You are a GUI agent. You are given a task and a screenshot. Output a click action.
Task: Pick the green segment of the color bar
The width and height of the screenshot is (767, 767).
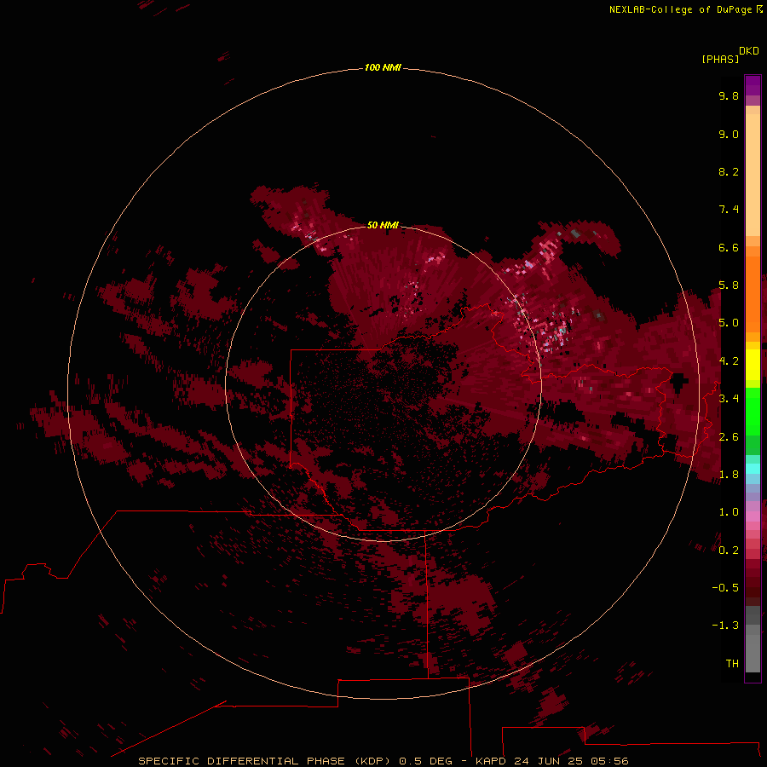753,411
